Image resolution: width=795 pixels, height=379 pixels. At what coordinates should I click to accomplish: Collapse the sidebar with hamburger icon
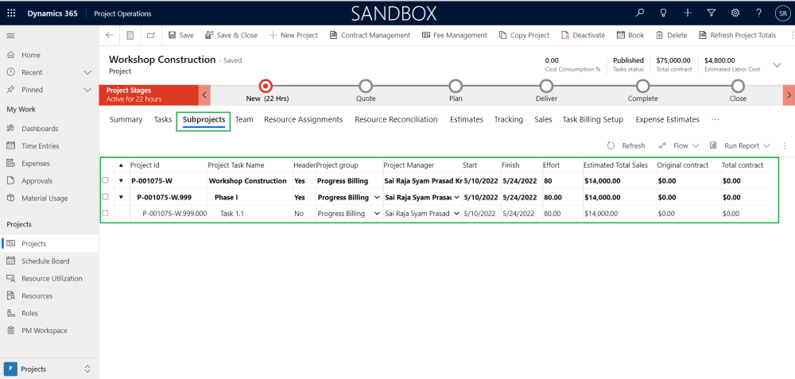(10, 36)
